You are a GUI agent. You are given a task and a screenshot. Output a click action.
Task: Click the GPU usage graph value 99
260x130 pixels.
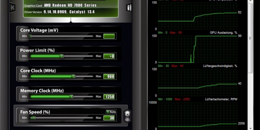pyautogui.click(x=240, y=36)
